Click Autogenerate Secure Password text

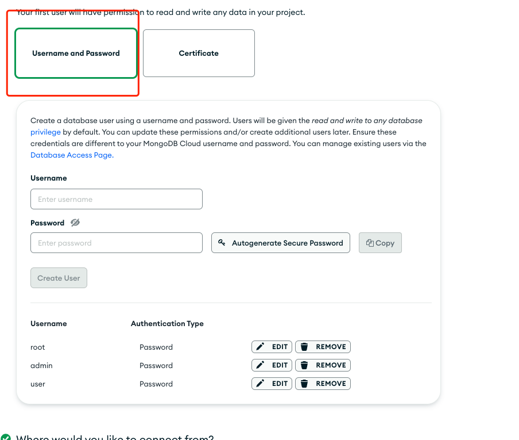click(287, 243)
